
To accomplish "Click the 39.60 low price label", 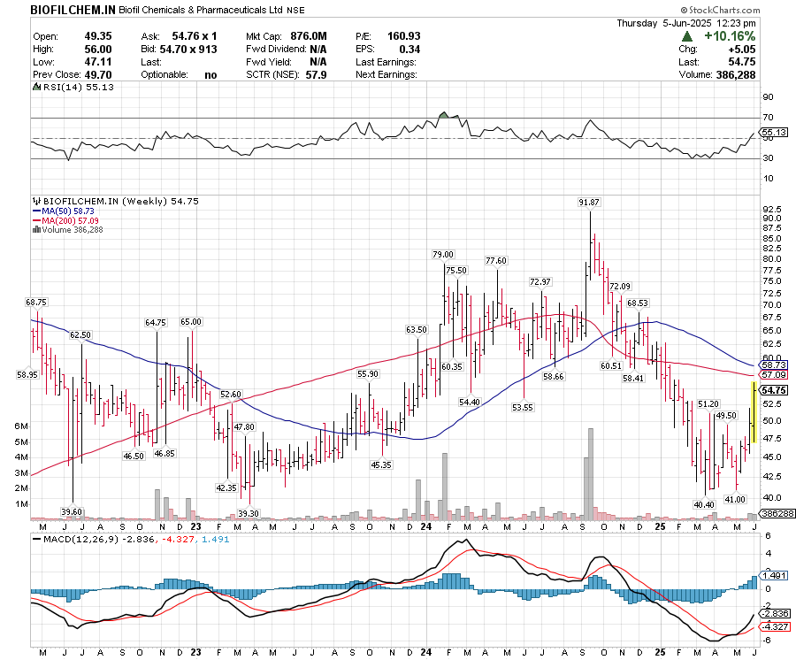I will click(x=72, y=511).
